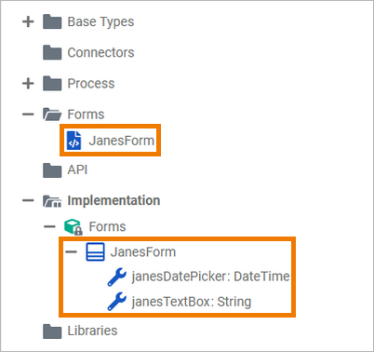374x352 pixels.
Task: Expand the Process folder node
Action: click(28, 84)
